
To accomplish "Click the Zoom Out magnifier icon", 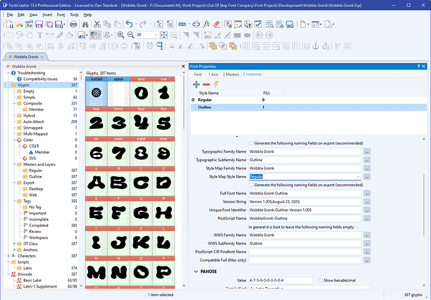I will click(131, 35).
